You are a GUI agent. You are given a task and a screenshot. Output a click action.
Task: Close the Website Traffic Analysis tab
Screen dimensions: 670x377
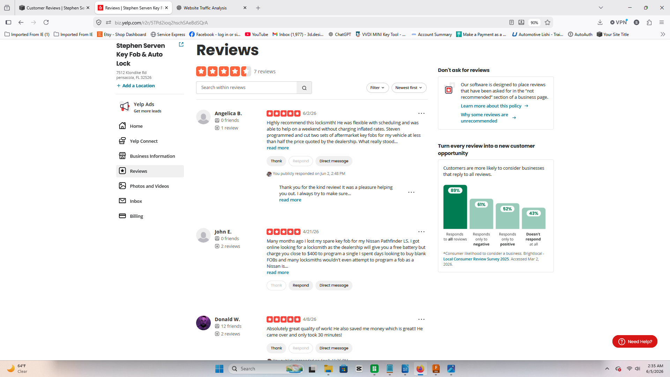pos(245,8)
